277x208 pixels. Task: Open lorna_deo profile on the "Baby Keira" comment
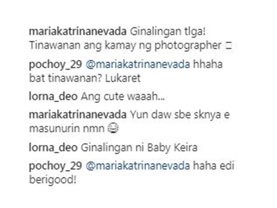(53, 148)
